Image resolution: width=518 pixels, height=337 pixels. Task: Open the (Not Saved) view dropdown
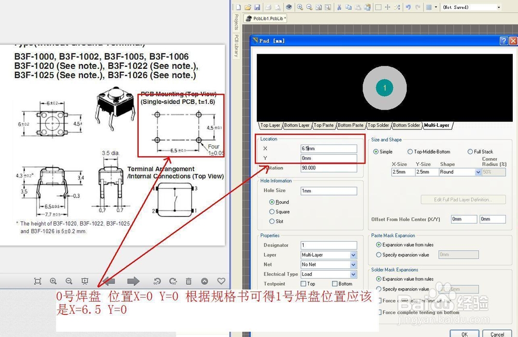[499, 7]
